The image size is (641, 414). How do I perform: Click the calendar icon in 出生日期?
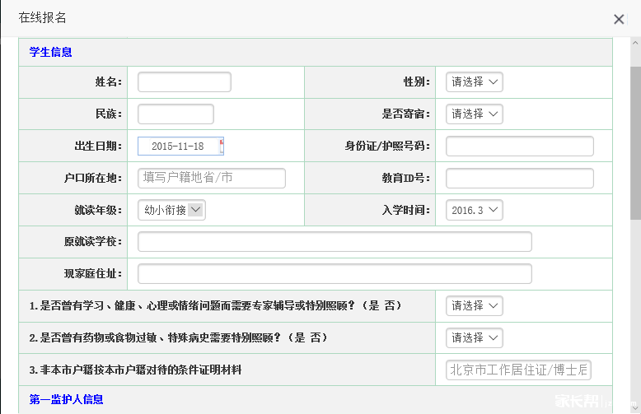(221, 147)
